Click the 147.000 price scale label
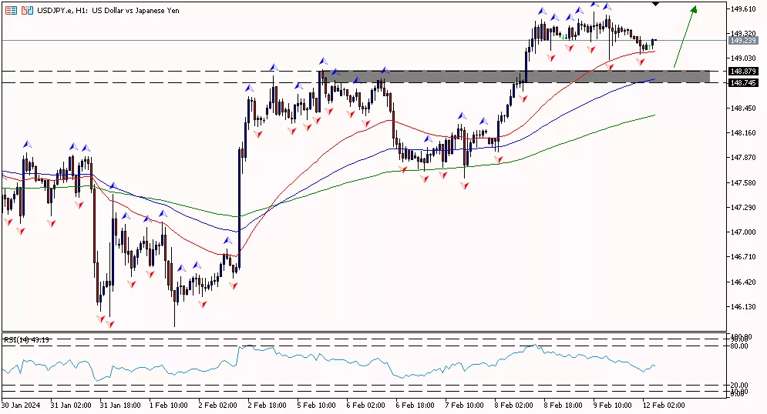 tap(742, 232)
